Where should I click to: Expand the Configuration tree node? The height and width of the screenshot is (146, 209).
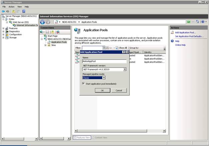[x=3, y=34]
